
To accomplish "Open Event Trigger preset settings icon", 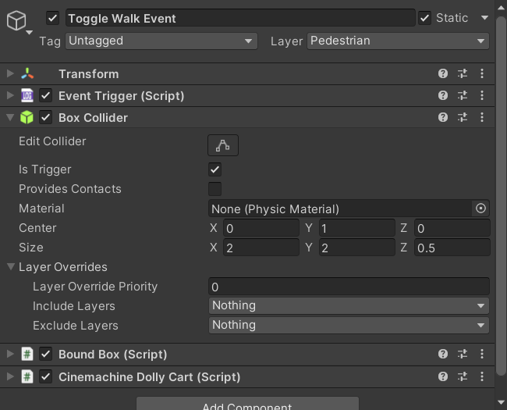I will 463,95.
